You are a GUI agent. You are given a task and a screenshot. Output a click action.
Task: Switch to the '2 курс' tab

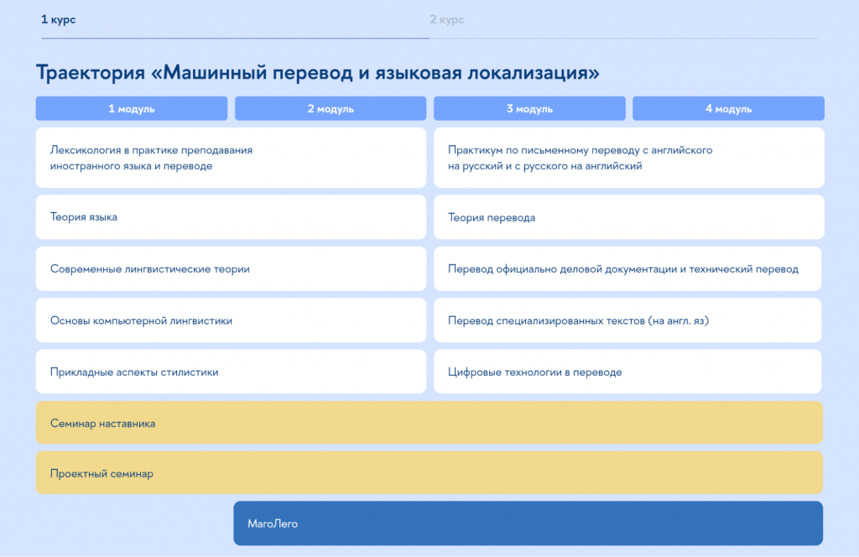pos(446,20)
